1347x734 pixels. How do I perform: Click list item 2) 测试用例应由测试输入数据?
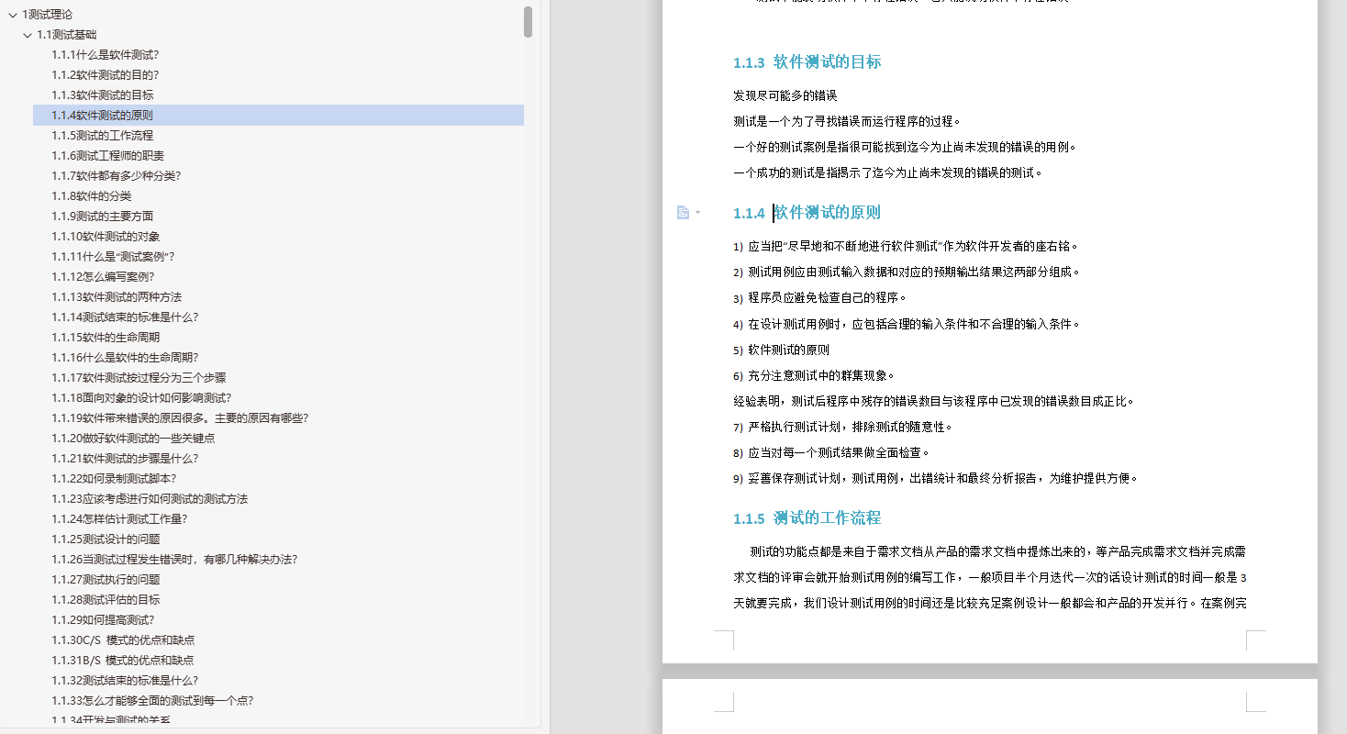click(x=907, y=272)
